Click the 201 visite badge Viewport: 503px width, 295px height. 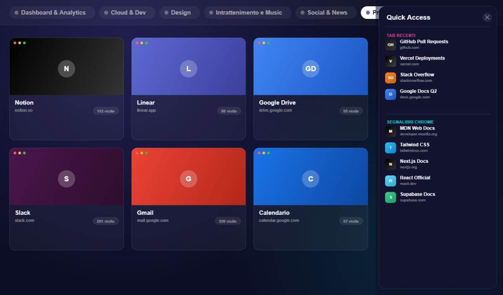click(x=106, y=221)
